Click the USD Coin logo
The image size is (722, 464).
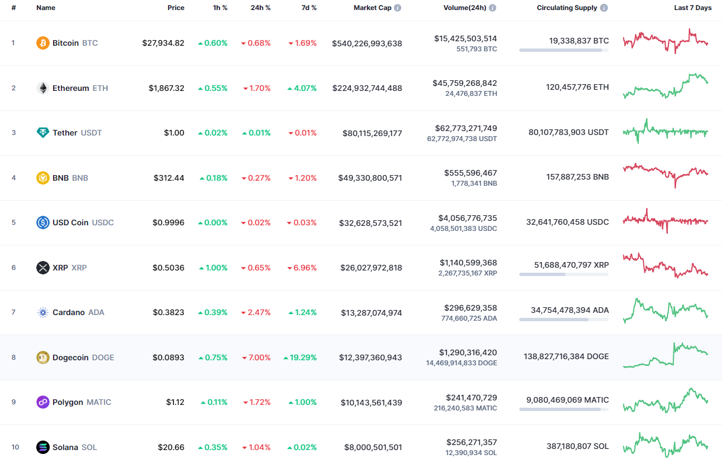42,222
